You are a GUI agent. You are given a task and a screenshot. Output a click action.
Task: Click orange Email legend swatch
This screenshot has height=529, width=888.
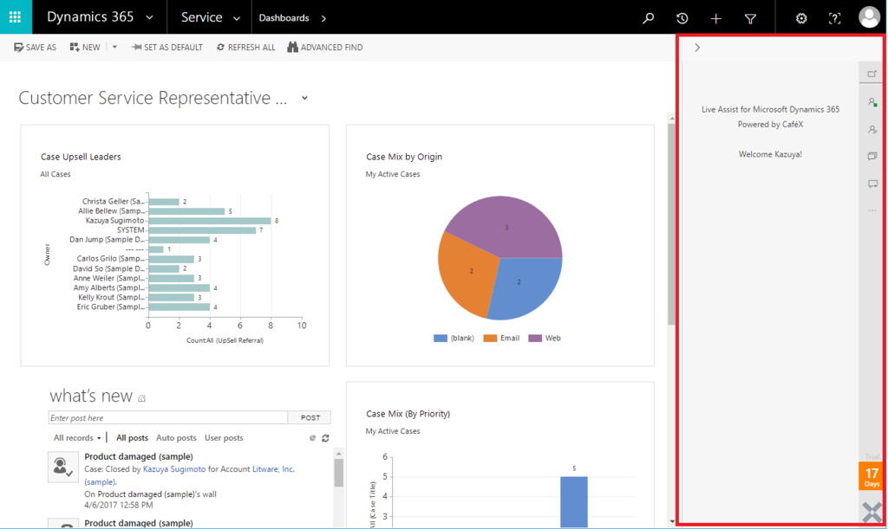point(490,338)
